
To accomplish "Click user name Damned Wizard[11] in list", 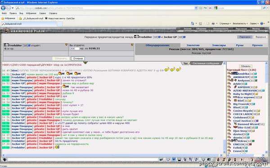I will pyautogui.click(x=251, y=124).
